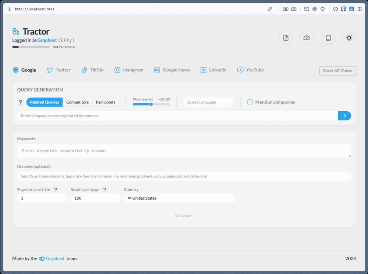Adjust the More queries slider

[151, 104]
